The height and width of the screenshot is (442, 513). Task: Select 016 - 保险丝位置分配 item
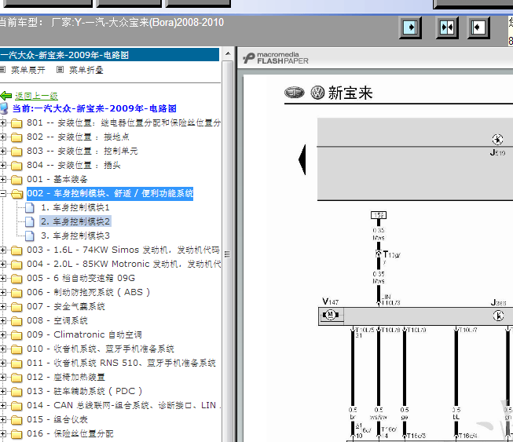point(70,433)
